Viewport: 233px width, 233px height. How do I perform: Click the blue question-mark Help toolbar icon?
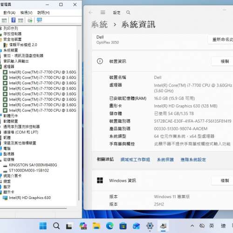[x=14, y=20]
